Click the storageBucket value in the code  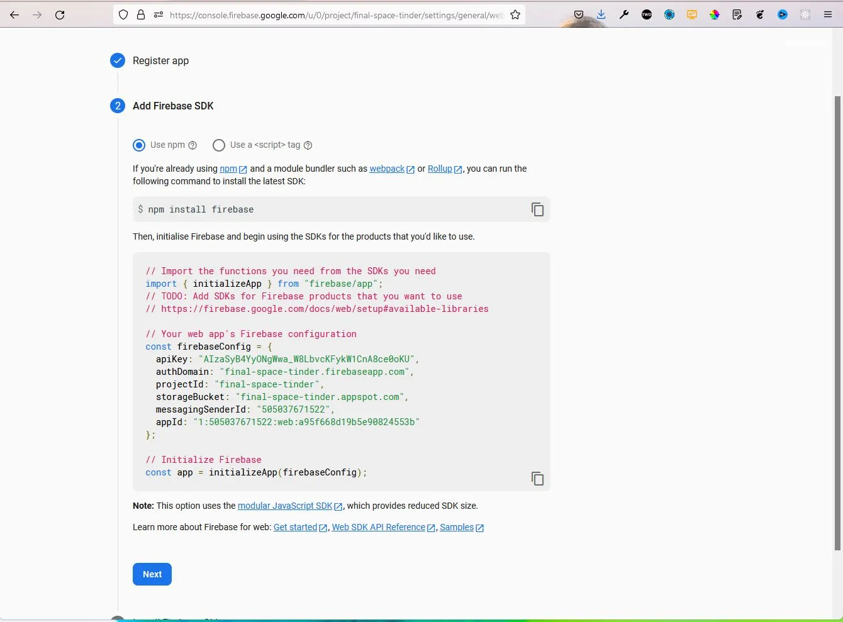(x=320, y=397)
